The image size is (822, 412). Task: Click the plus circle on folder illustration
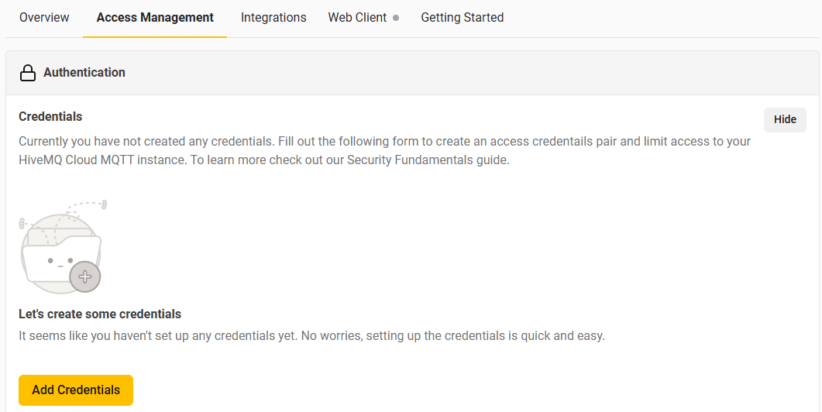point(85,276)
